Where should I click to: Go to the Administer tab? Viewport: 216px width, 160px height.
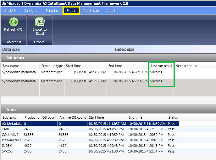pos(91,11)
